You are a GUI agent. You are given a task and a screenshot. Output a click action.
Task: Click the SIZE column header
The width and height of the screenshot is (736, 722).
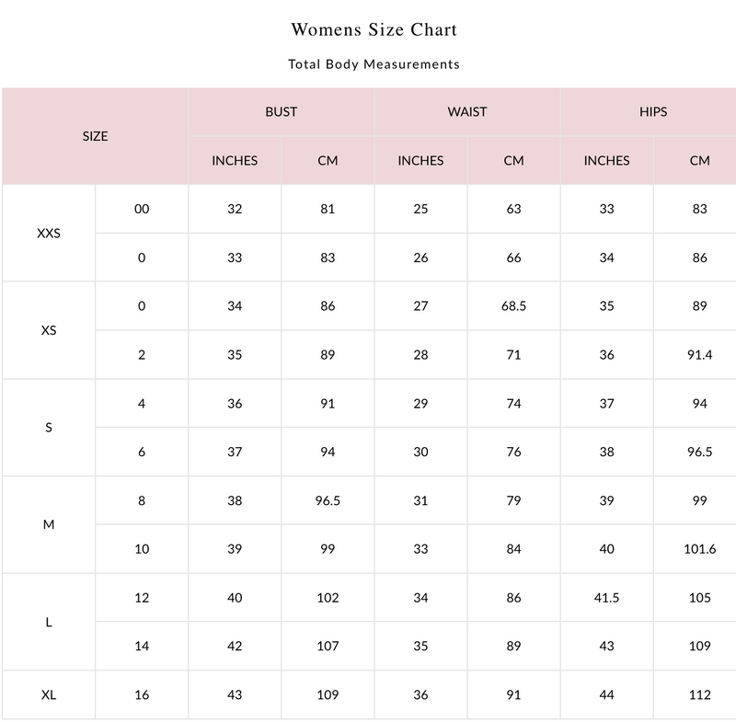(96, 136)
